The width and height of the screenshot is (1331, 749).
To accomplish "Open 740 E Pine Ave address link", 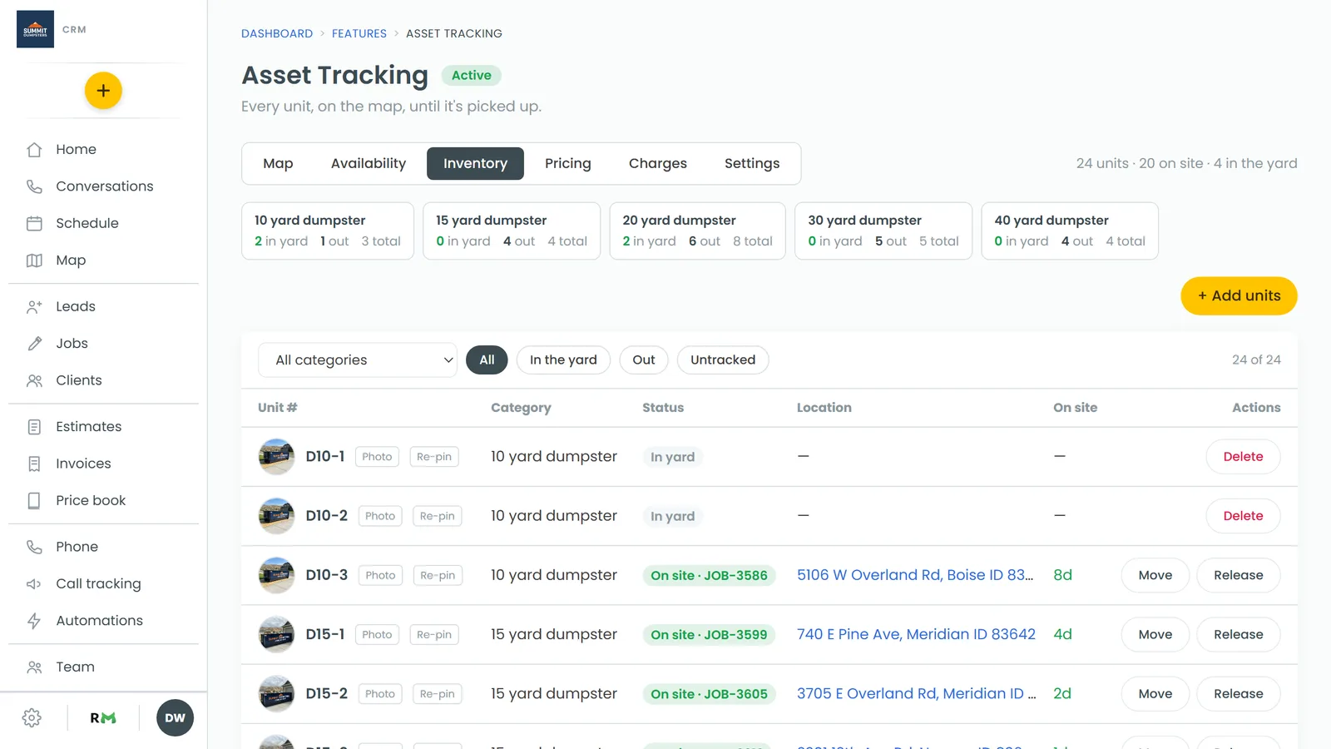I will (x=916, y=635).
